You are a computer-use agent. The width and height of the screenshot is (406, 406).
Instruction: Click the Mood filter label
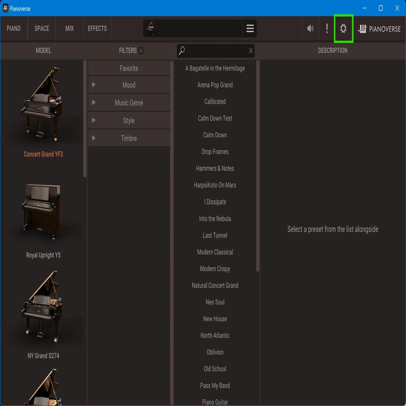pos(129,85)
